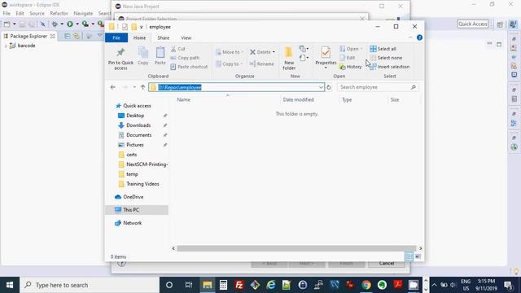
Task: Click Rename in the Organize group
Action: tap(262, 63)
